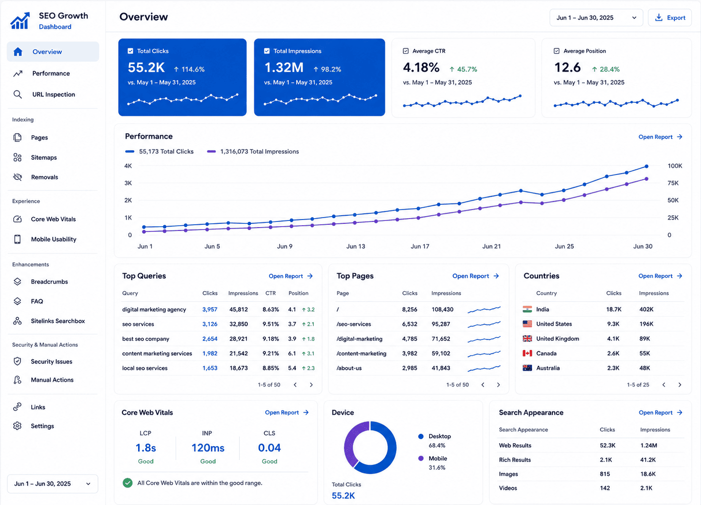Click the Sitelinks Searchbox icon
The image size is (701, 505).
18,321
